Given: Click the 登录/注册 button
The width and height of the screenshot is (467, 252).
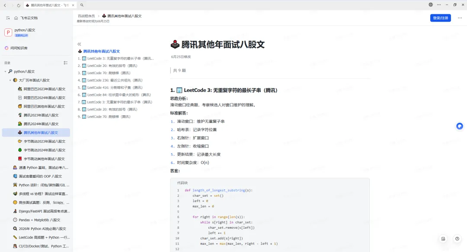Looking at the screenshot, I should (x=441, y=18).
